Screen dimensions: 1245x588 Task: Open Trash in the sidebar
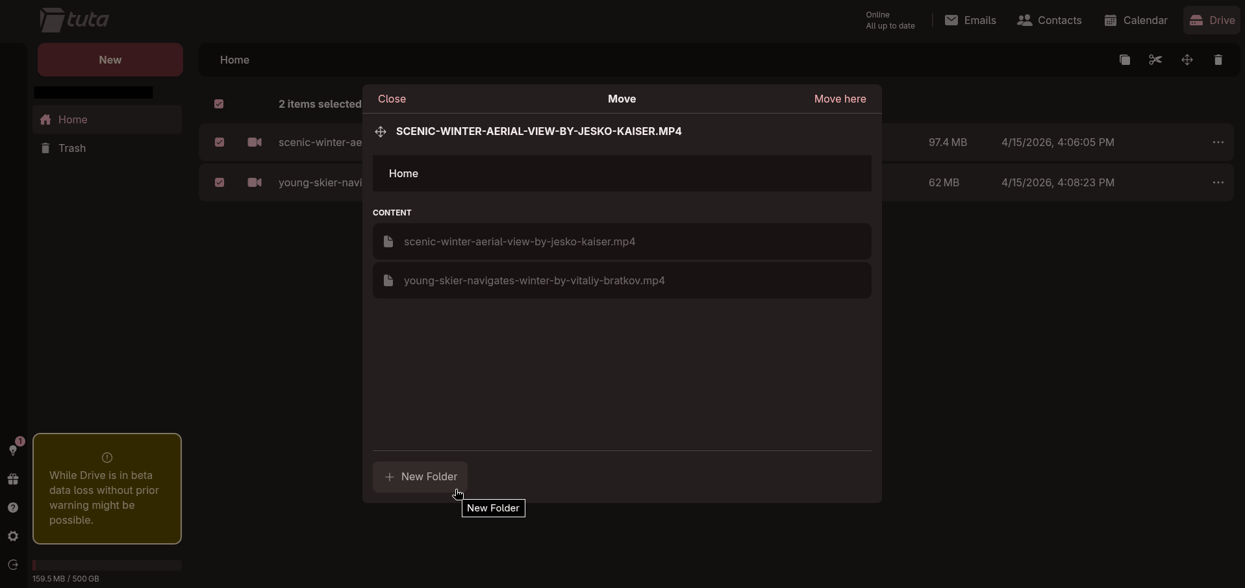pos(72,148)
